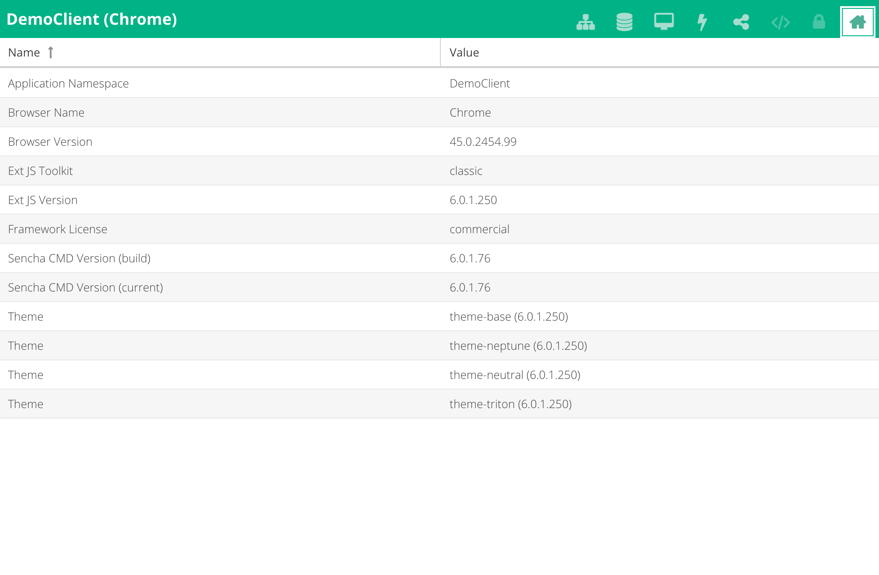Click the lightning bolt events icon

702,22
